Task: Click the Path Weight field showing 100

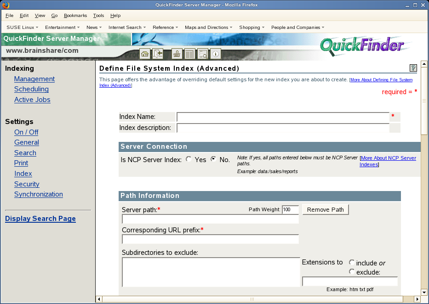Action: click(x=290, y=209)
